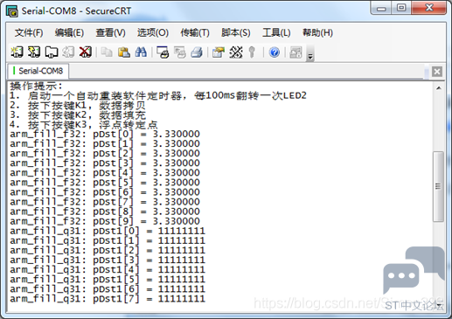Click the blue Help question icon
The height and width of the screenshot is (319, 452).
[x=275, y=52]
